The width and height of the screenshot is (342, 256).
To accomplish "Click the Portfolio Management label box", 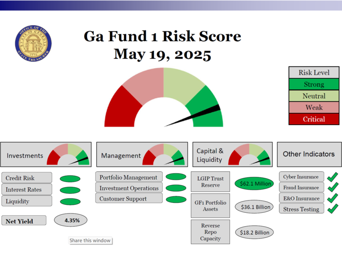I will 129,177.
